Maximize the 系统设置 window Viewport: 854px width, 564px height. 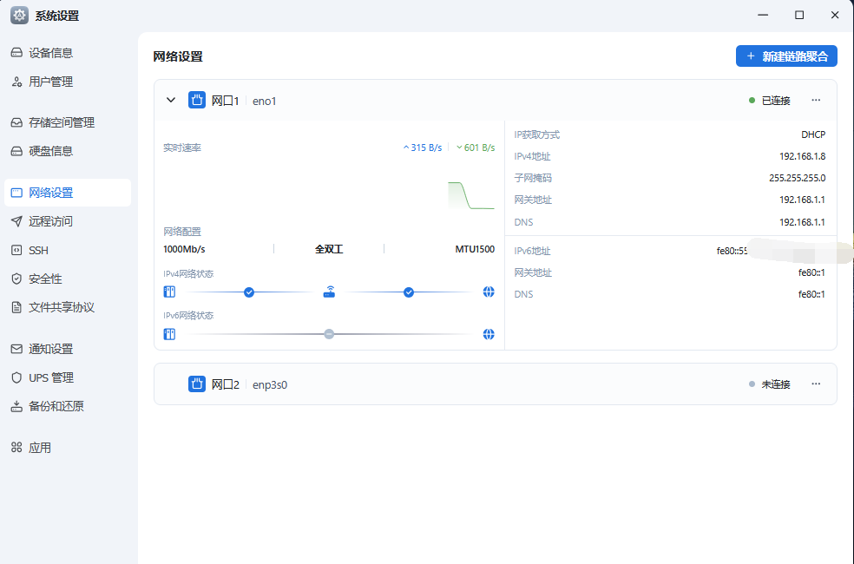[799, 15]
